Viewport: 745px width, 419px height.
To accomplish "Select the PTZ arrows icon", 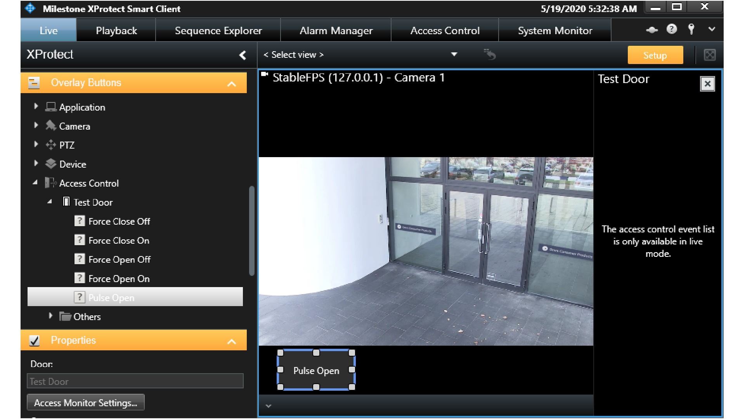I will (x=51, y=145).
